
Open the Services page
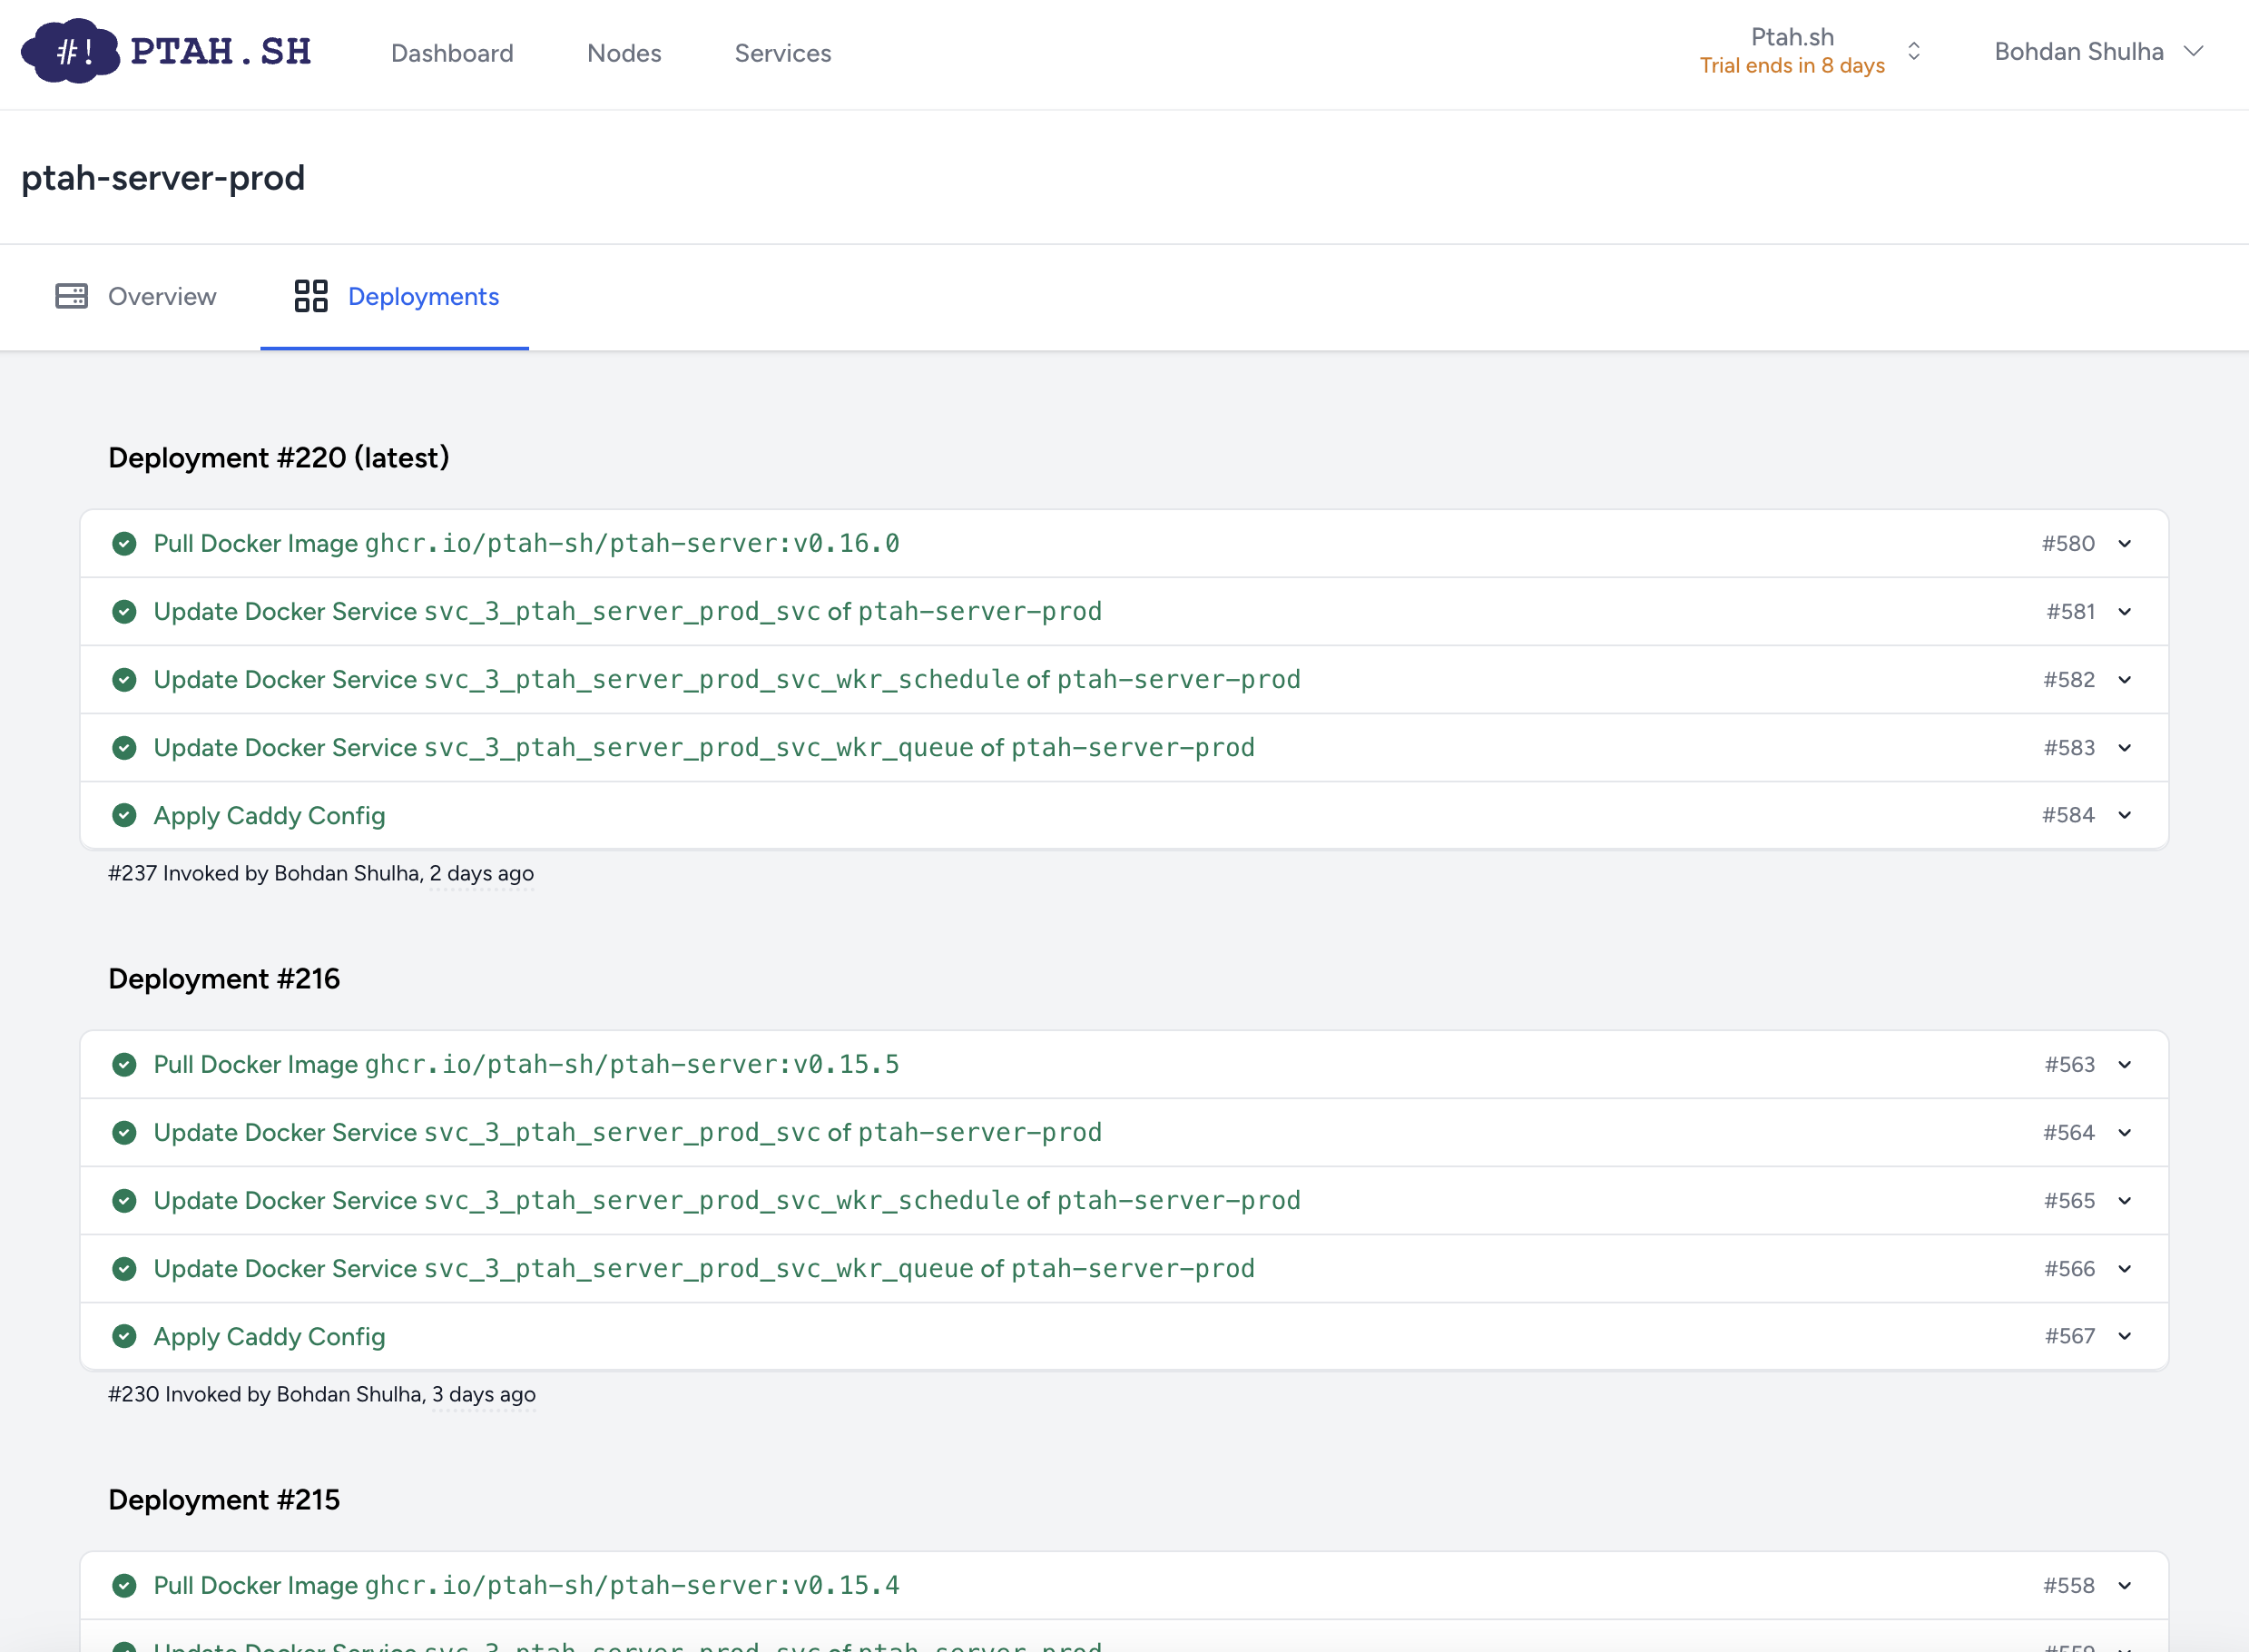pyautogui.click(x=783, y=53)
